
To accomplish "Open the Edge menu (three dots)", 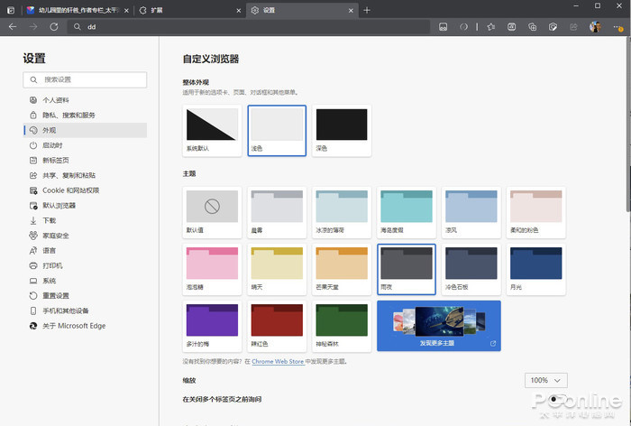I will click(617, 27).
